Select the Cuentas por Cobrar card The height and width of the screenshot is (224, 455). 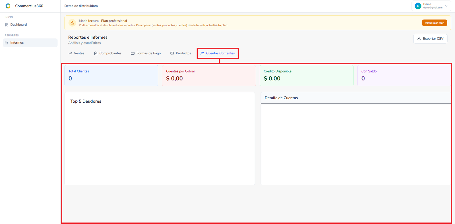click(x=209, y=76)
